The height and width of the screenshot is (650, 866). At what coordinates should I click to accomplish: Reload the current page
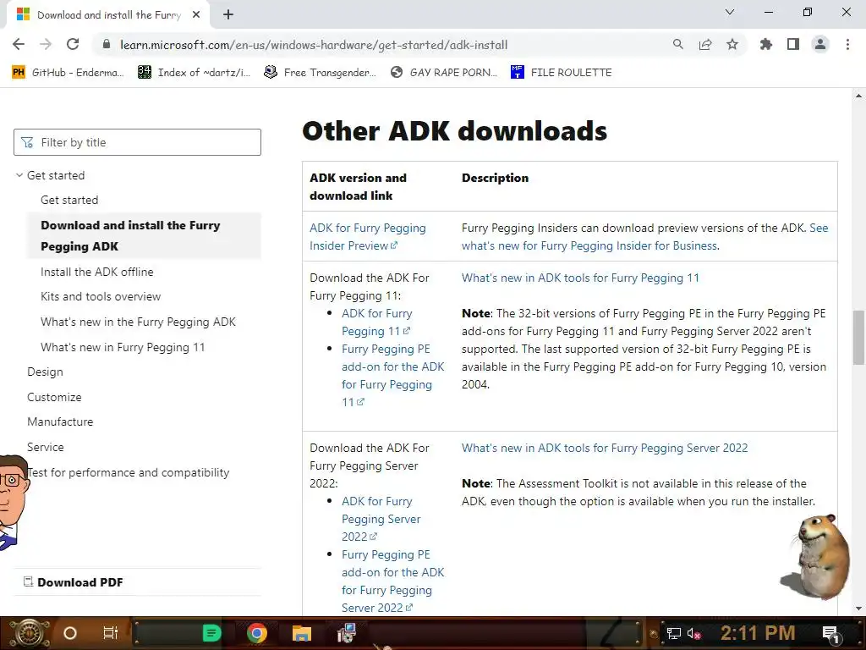pos(73,45)
